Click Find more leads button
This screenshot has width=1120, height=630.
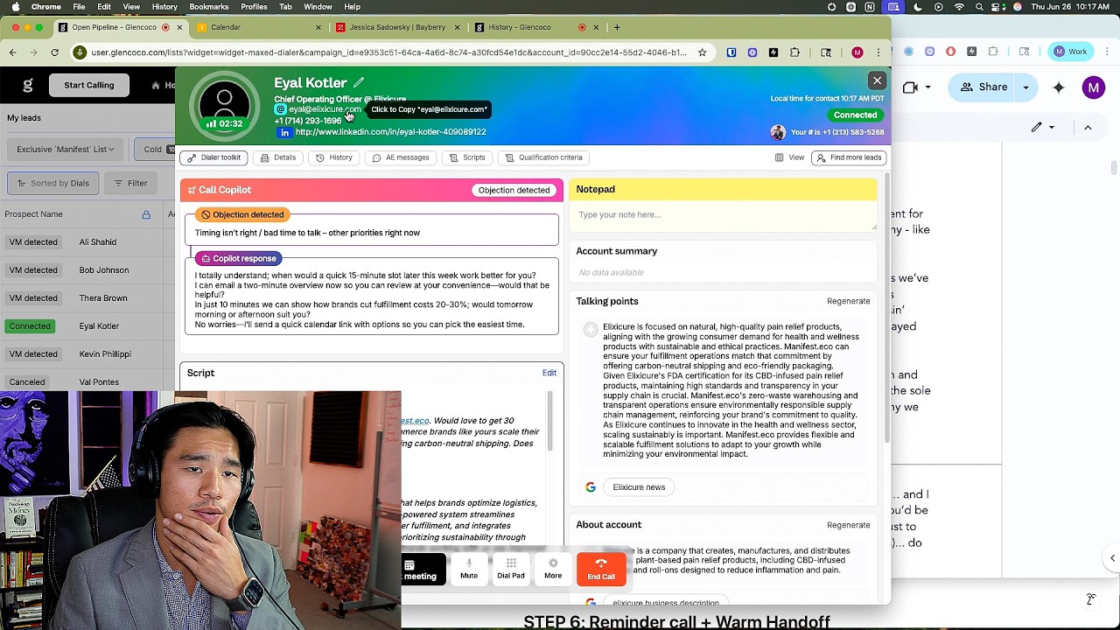[848, 157]
